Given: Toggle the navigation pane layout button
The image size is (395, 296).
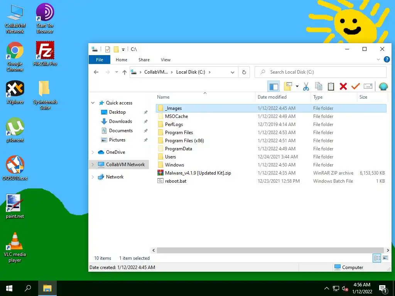Looking at the screenshot, I should (273, 86).
